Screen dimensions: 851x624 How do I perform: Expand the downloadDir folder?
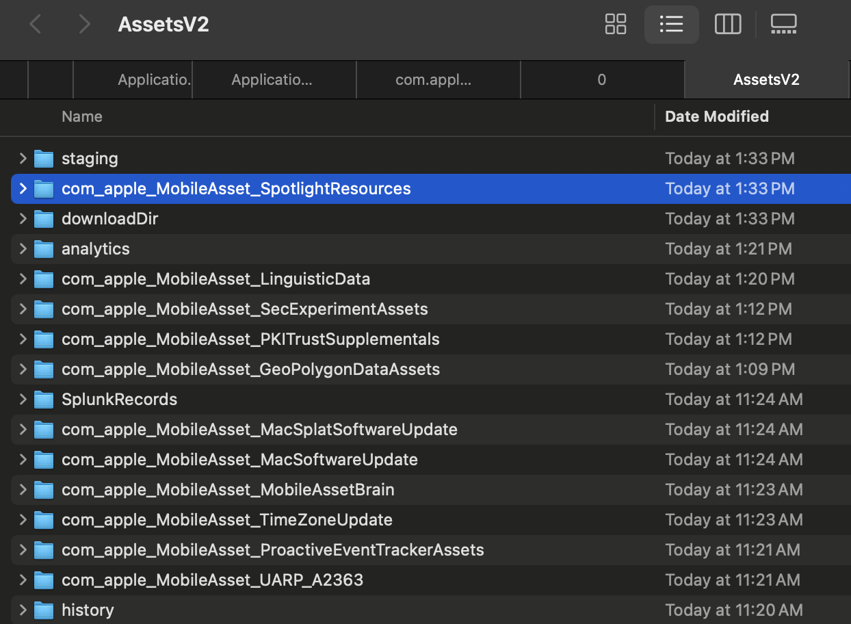23,219
